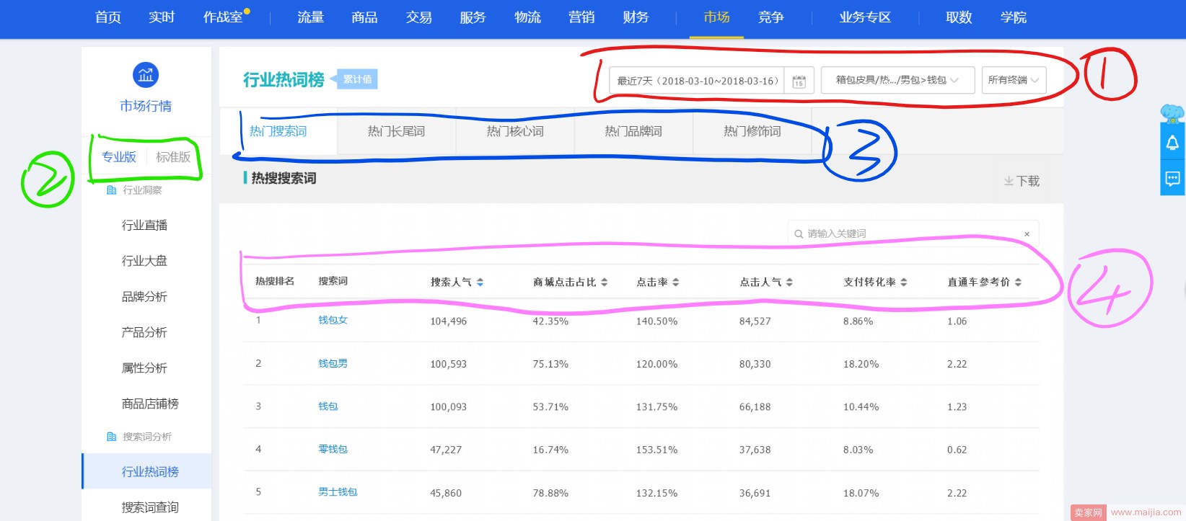Open 服务 in top navigation
Image resolution: width=1186 pixels, height=521 pixels.
(x=473, y=17)
